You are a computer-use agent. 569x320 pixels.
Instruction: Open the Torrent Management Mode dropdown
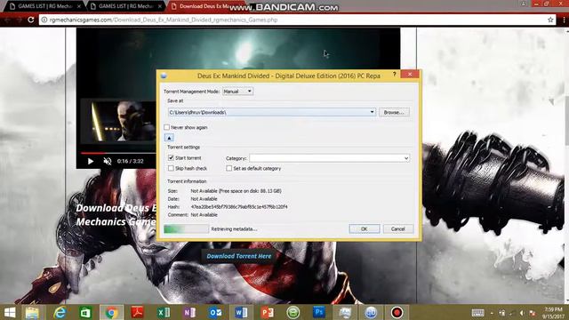coord(237,92)
